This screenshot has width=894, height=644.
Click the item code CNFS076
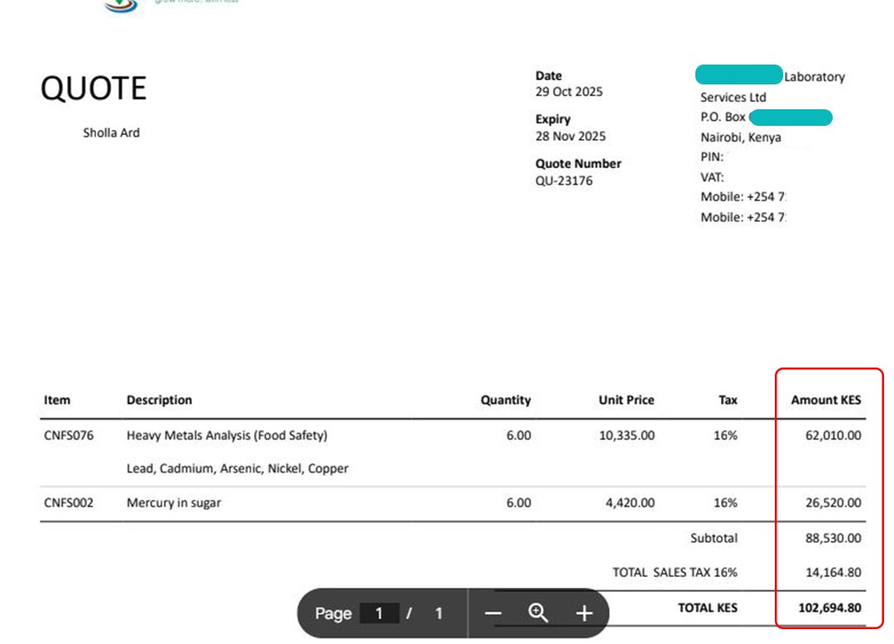[69, 435]
